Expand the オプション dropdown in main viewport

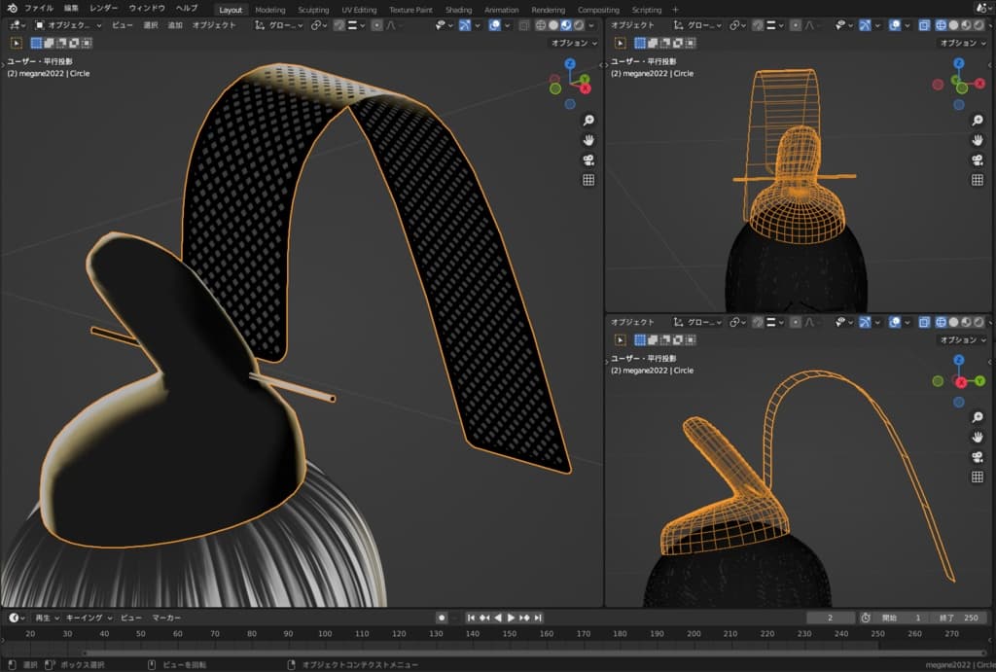coord(573,43)
